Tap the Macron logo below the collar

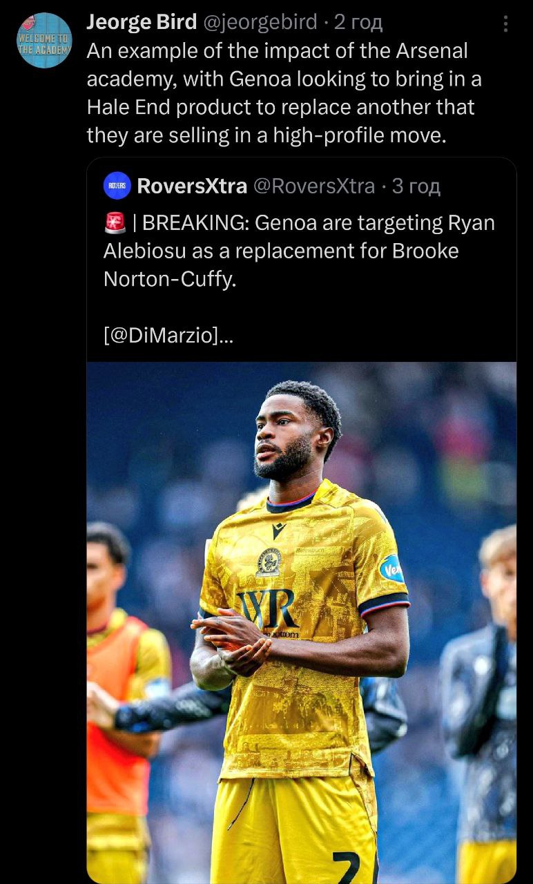pos(279,531)
